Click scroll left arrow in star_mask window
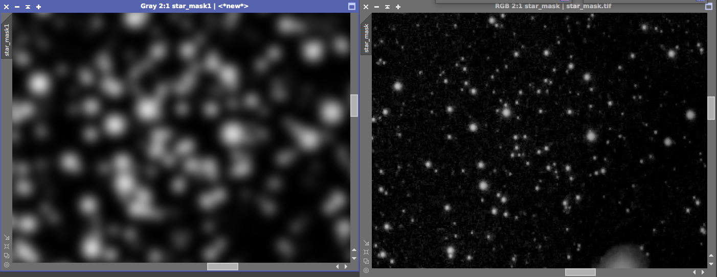The width and height of the screenshot is (717, 277). pos(694,272)
